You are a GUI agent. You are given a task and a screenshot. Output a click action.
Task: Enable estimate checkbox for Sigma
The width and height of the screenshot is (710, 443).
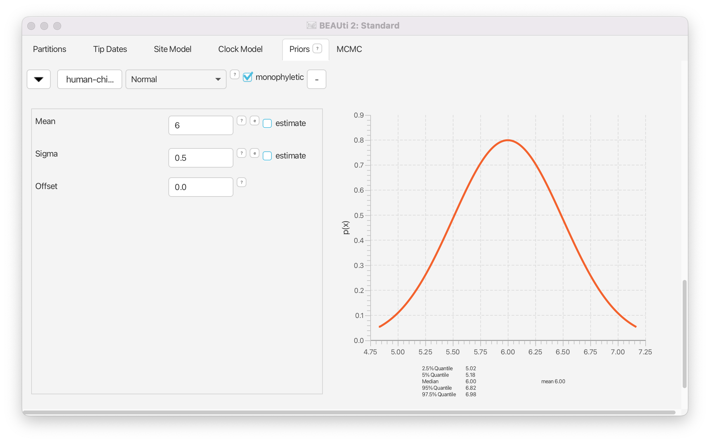click(x=267, y=156)
